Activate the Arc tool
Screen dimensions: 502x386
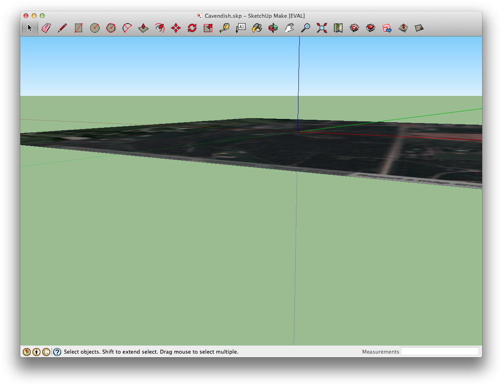(x=127, y=28)
